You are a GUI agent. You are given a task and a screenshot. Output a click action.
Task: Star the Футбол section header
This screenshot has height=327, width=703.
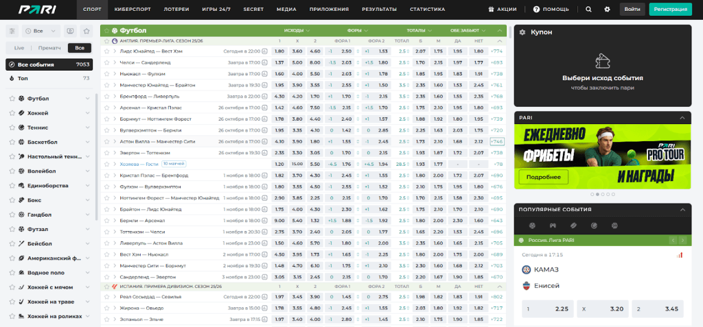click(106, 31)
